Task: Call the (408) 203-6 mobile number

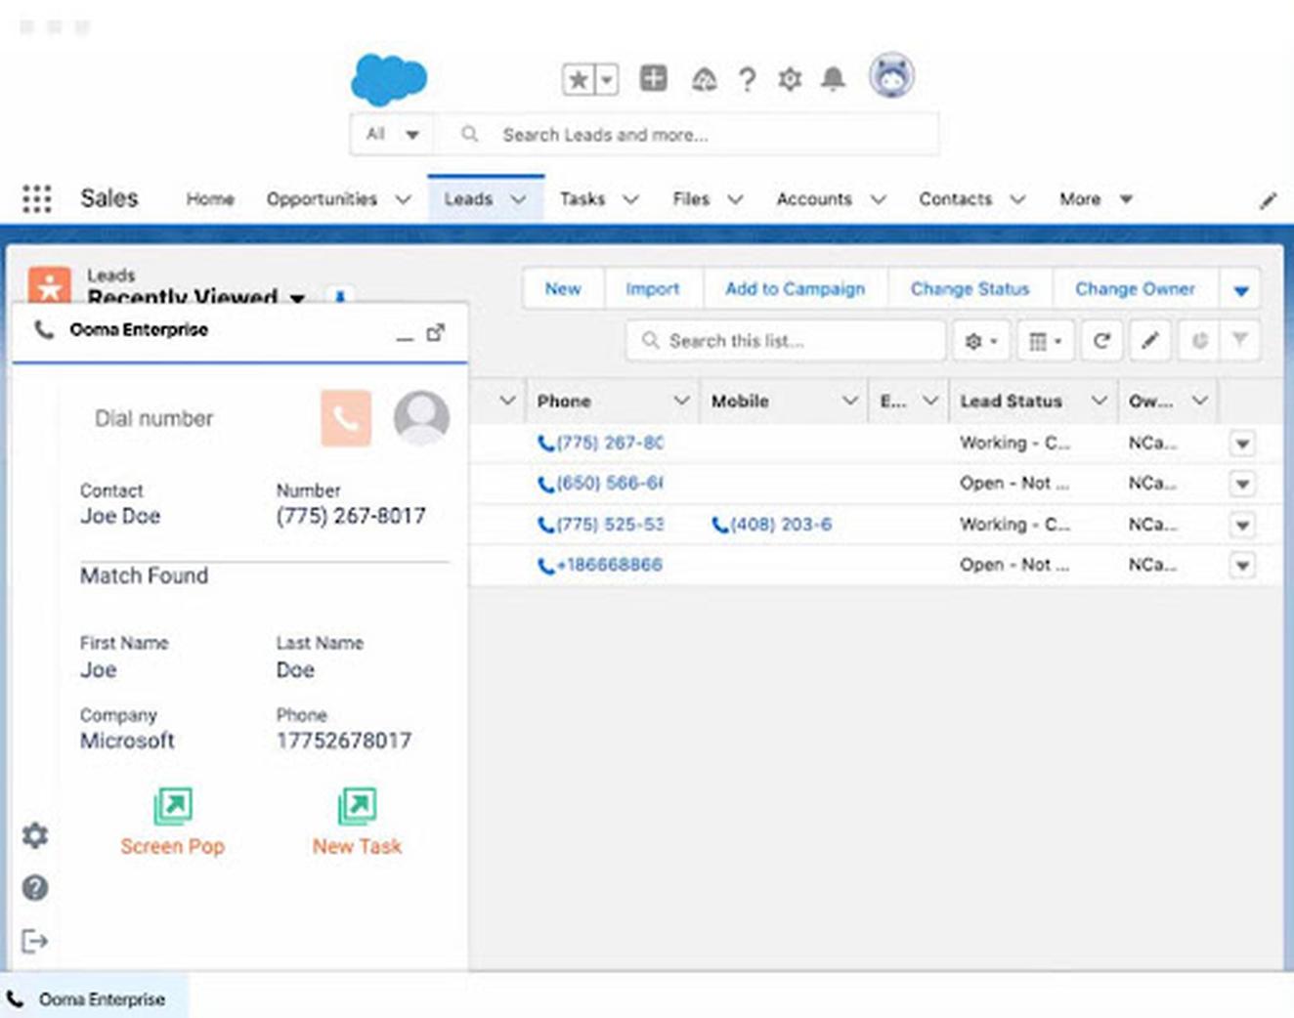Action: coord(772,525)
